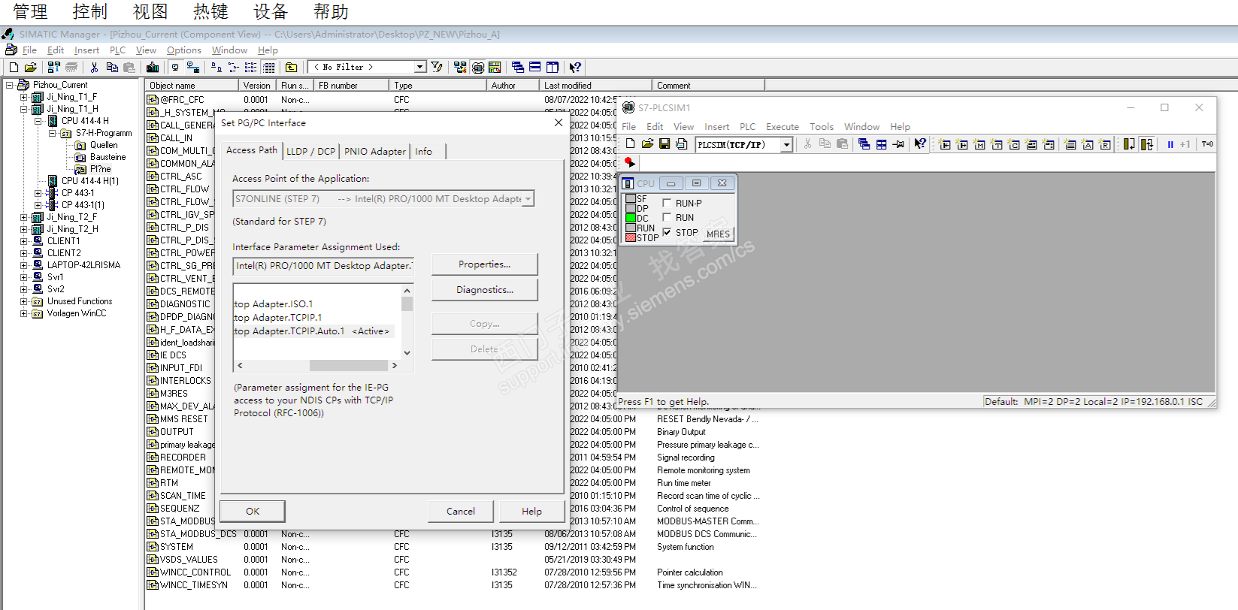The image size is (1238, 610).
Task: Click the Always On Top pin icon
Action: (899, 144)
